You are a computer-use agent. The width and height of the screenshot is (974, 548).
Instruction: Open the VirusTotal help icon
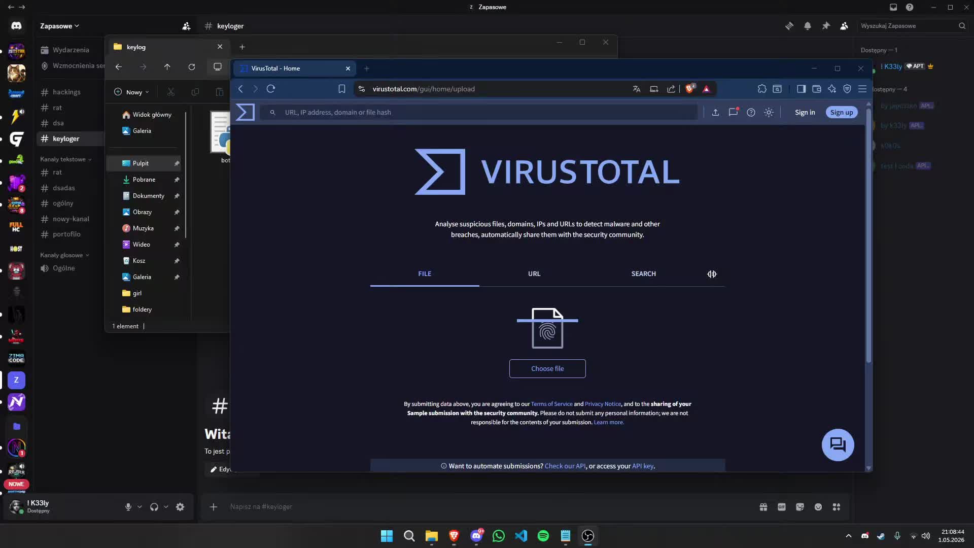pyautogui.click(x=751, y=113)
